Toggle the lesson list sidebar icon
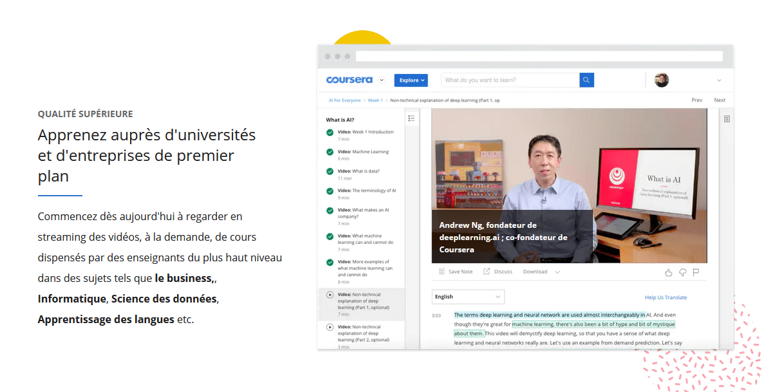779x392 pixels. (411, 118)
